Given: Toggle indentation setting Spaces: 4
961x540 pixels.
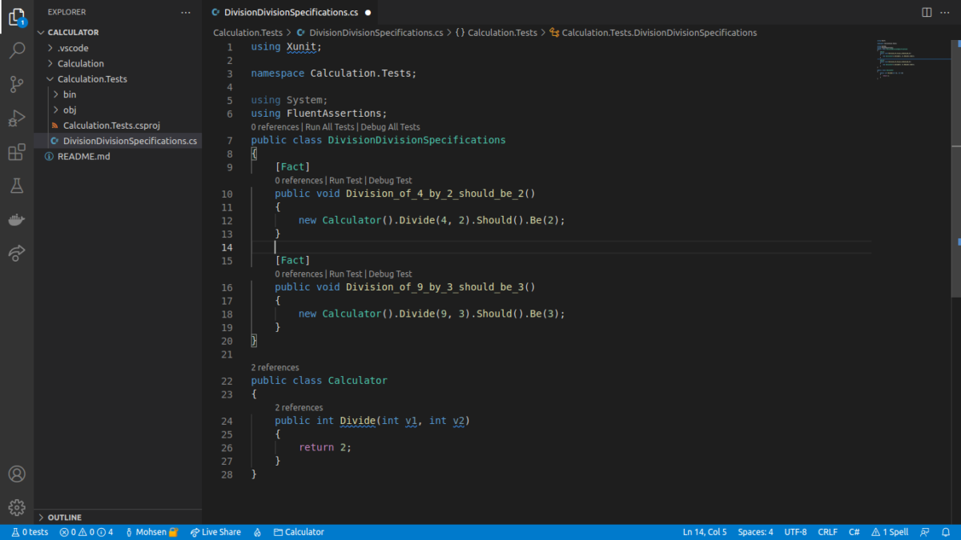Looking at the screenshot, I should [755, 532].
